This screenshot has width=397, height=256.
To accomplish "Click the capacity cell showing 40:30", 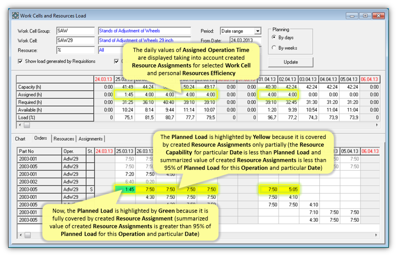I will [267, 87].
